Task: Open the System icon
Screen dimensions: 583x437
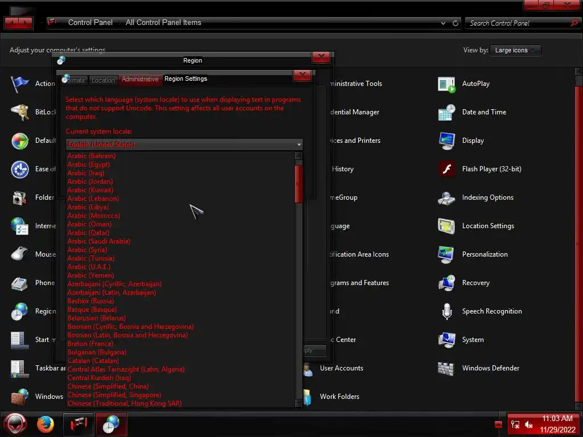Action: (446, 340)
